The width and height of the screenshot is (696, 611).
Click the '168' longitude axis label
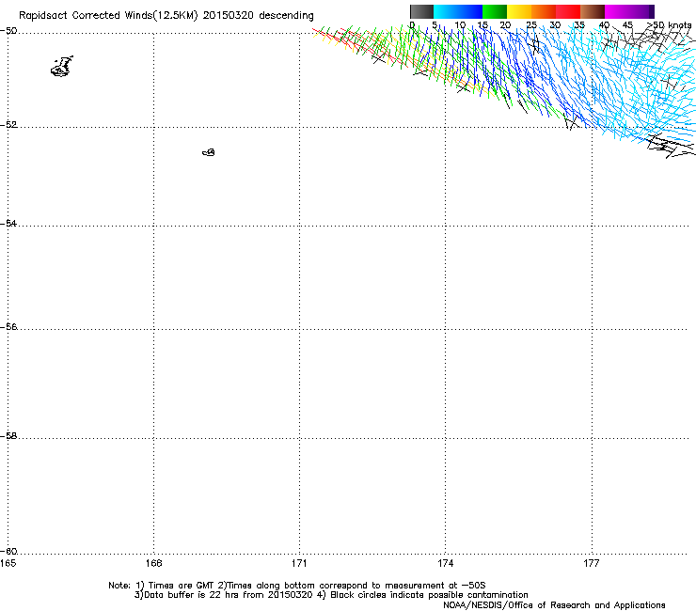click(153, 563)
